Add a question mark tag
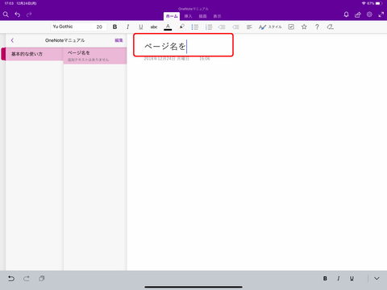Viewport: 387px width, 290px height. tap(317, 27)
